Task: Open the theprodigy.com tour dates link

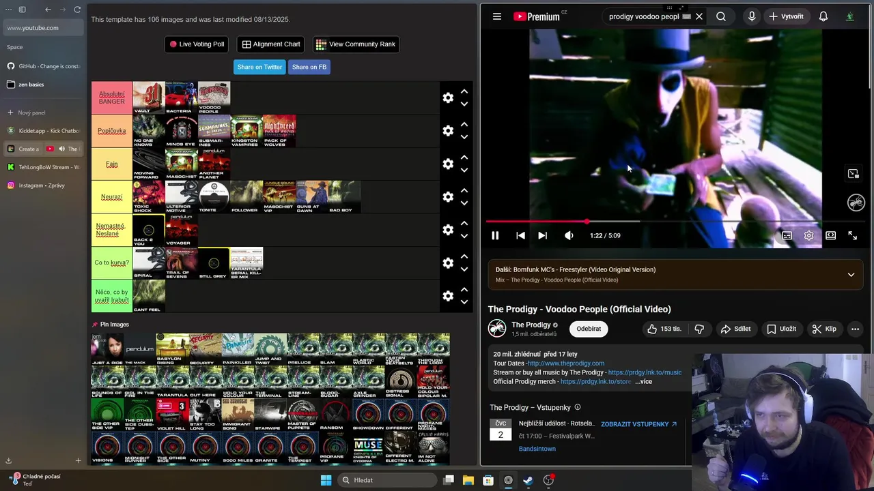Action: (x=566, y=363)
